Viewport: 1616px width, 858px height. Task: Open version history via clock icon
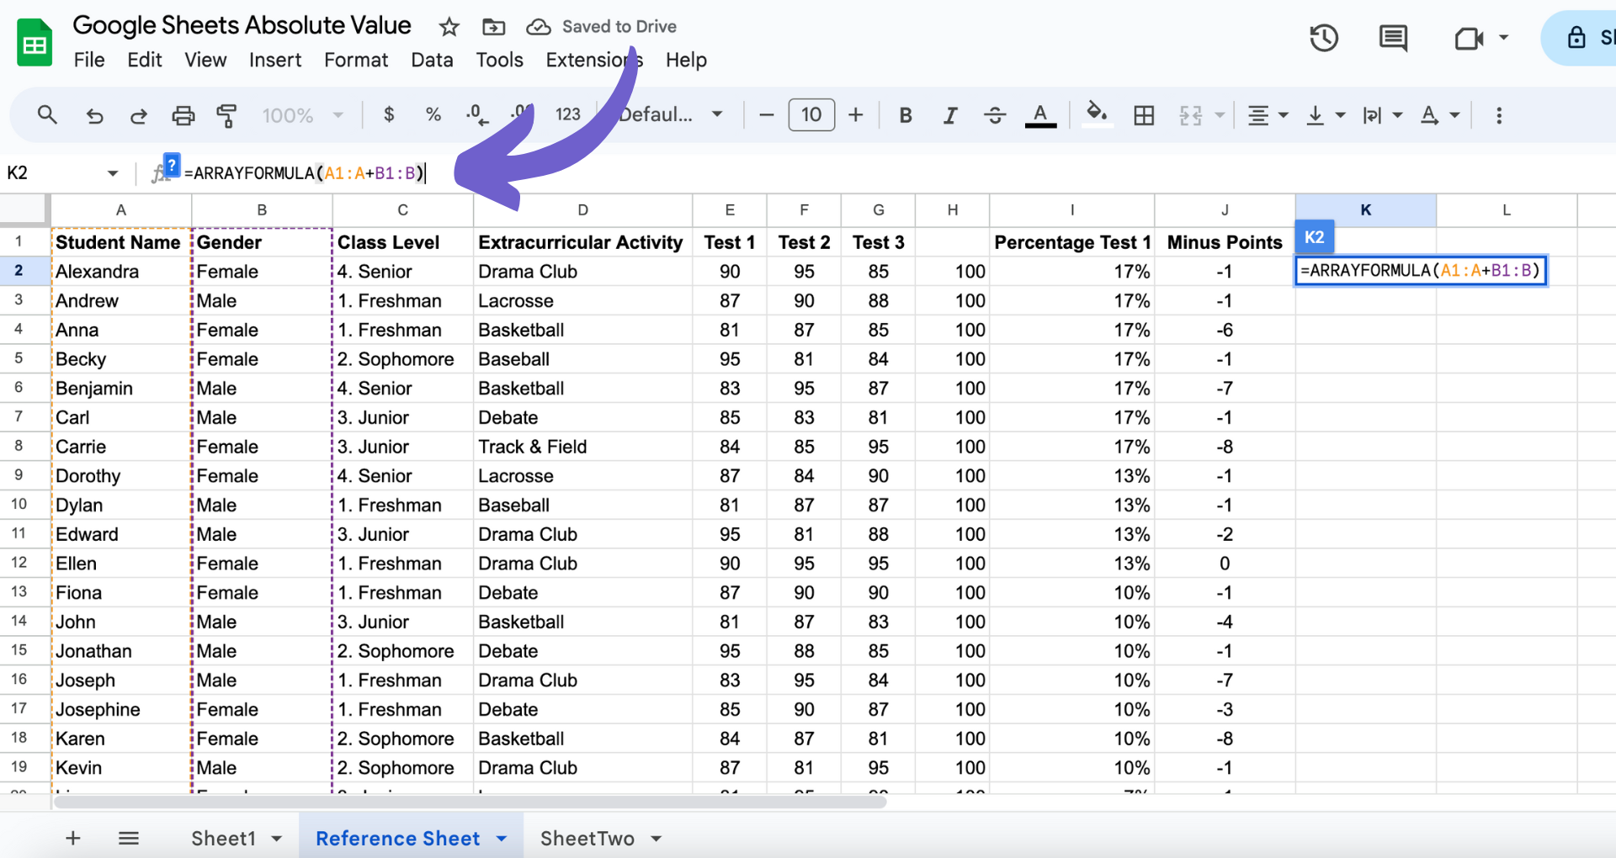tap(1323, 38)
